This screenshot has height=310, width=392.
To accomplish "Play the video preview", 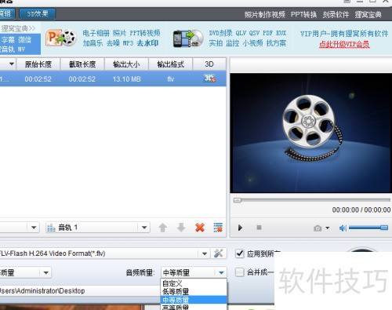I will point(240,228).
